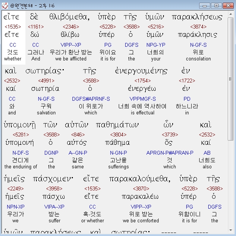Click the Greek word ἐνεργουμένης
Image resolution: width=236 pixels, height=236 pixels.
click(141, 71)
